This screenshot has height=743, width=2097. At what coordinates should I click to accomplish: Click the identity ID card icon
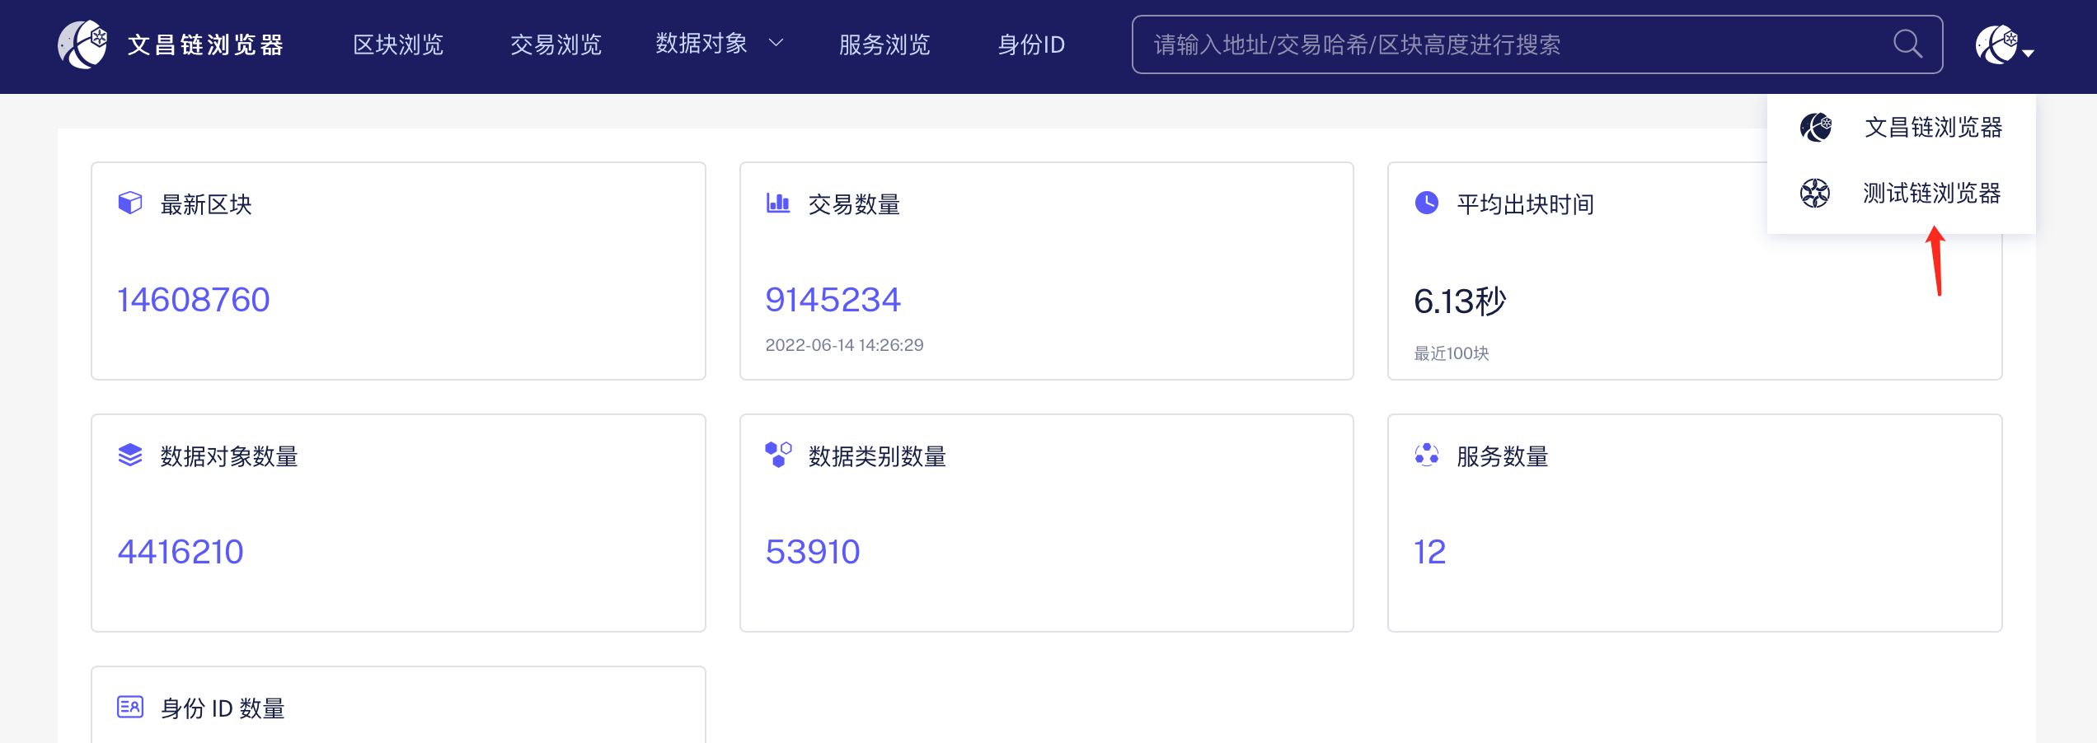pyautogui.click(x=130, y=707)
